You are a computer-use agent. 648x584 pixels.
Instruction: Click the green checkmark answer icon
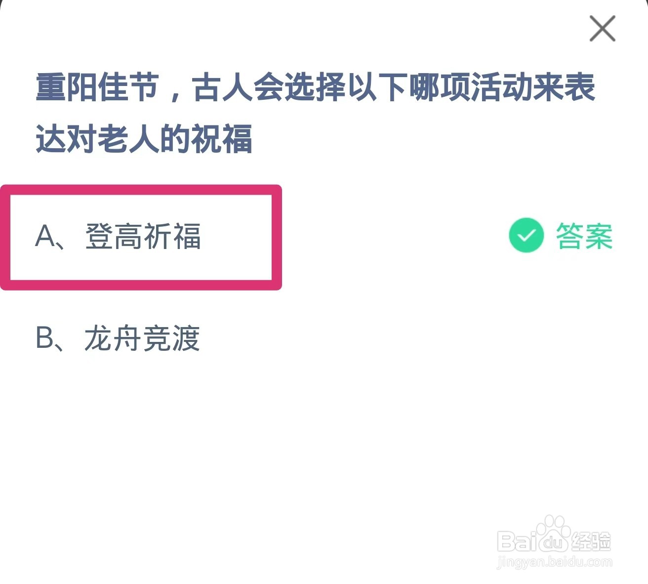coord(526,235)
